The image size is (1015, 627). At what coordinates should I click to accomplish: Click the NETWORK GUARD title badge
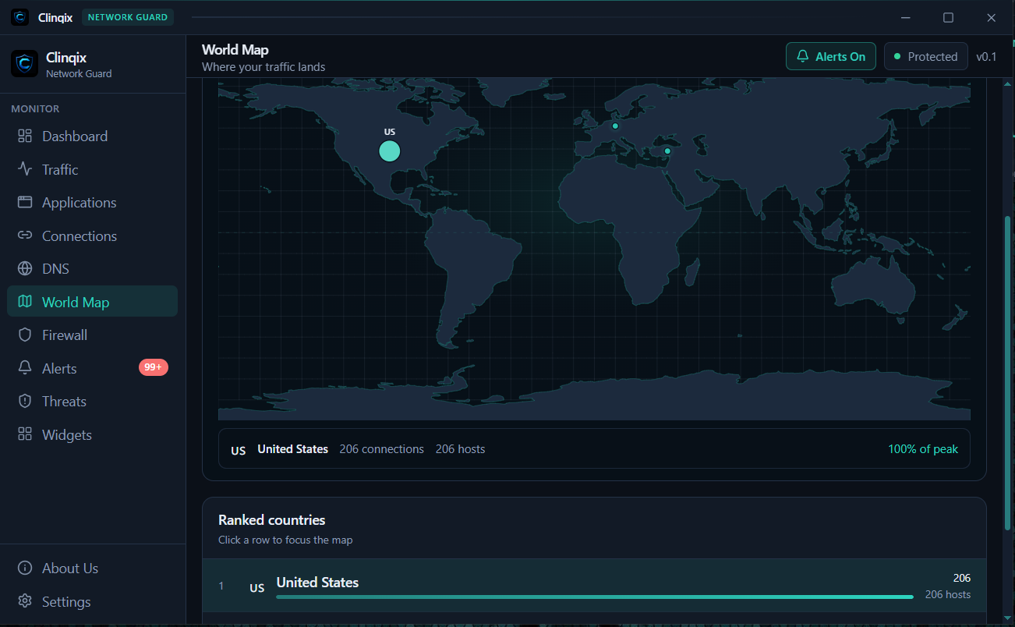pos(128,17)
